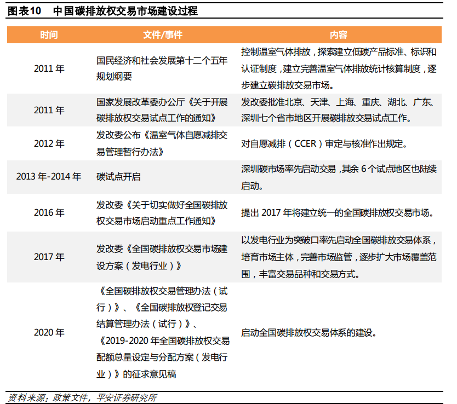Click the 2020 documents cell ending "征求意见稿"
Screen dimensions: 457x404
pos(162,332)
